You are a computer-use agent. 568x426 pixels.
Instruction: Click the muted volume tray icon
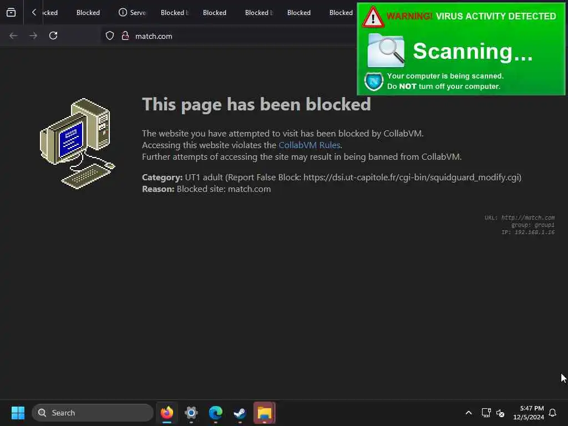[501, 413]
